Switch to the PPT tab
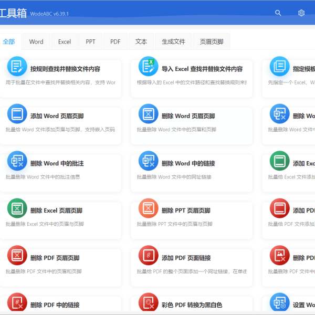The width and height of the screenshot is (315, 315). (x=90, y=41)
